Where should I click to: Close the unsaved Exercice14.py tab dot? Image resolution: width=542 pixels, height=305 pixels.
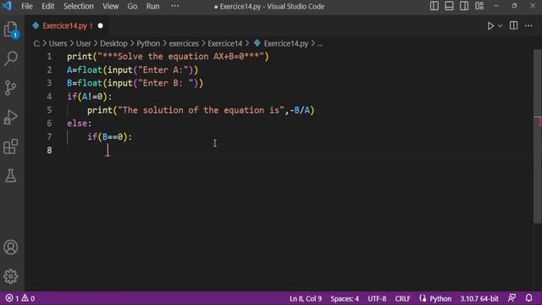100,26
